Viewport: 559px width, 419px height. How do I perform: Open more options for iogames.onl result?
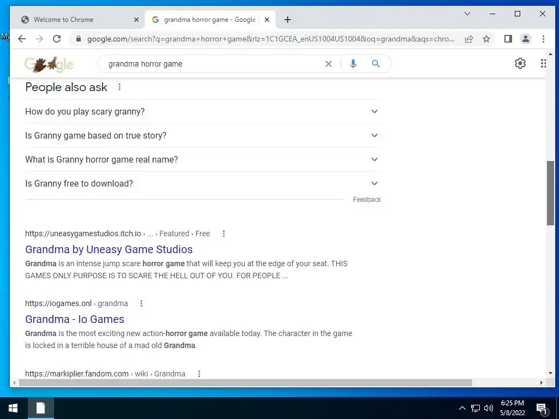click(x=141, y=303)
